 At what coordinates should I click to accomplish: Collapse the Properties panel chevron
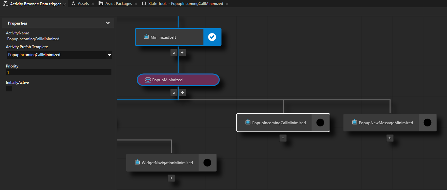point(107,23)
